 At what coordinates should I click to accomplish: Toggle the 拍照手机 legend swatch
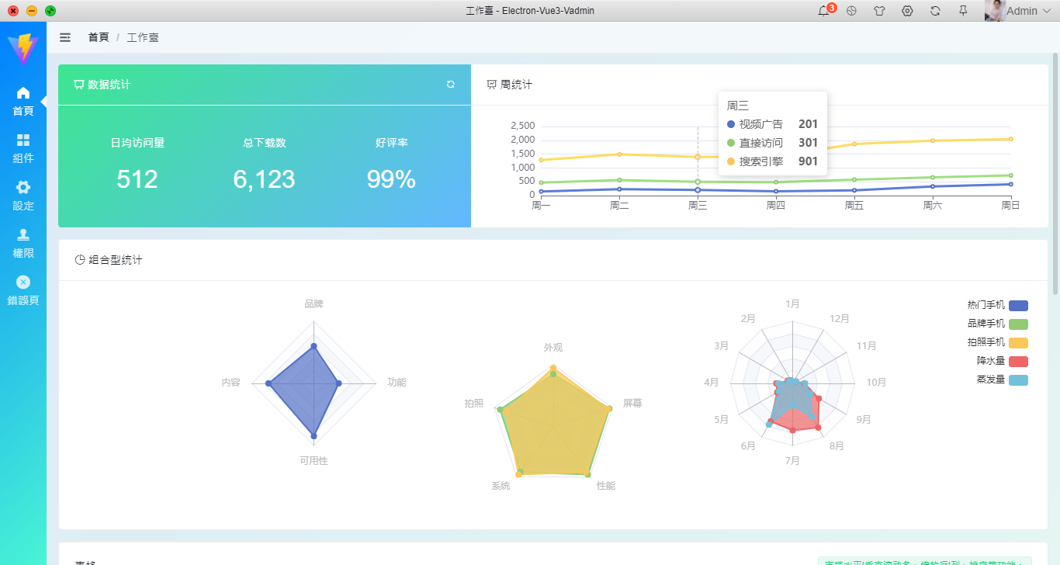pyautogui.click(x=1018, y=343)
